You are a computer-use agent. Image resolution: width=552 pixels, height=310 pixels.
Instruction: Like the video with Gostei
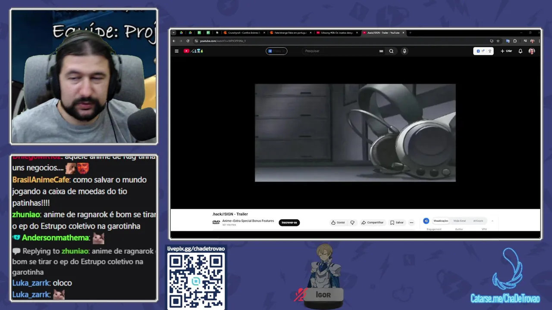(338, 223)
